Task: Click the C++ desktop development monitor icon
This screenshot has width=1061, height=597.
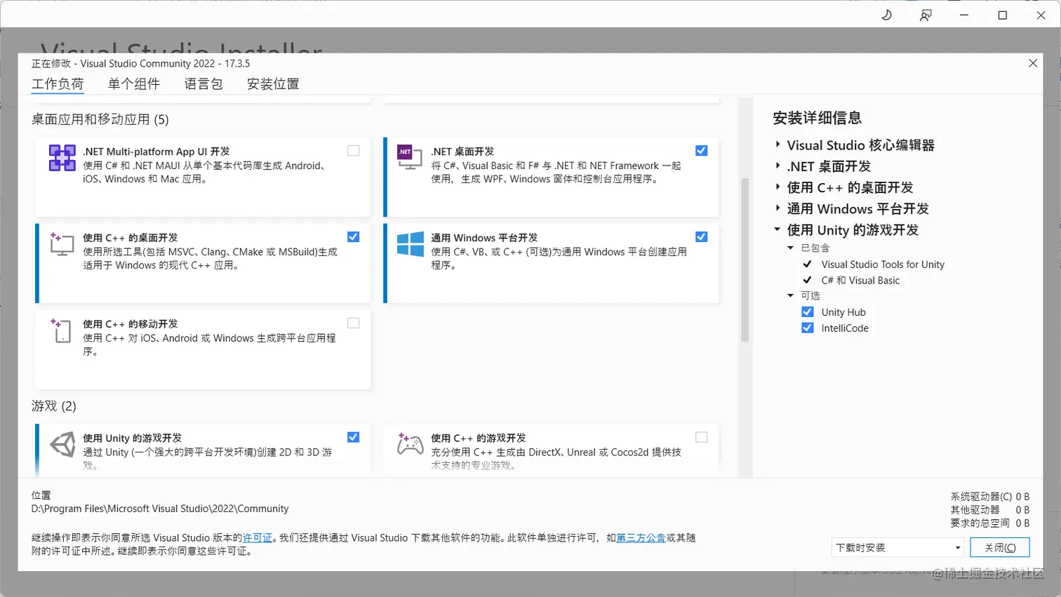Action: [62, 243]
